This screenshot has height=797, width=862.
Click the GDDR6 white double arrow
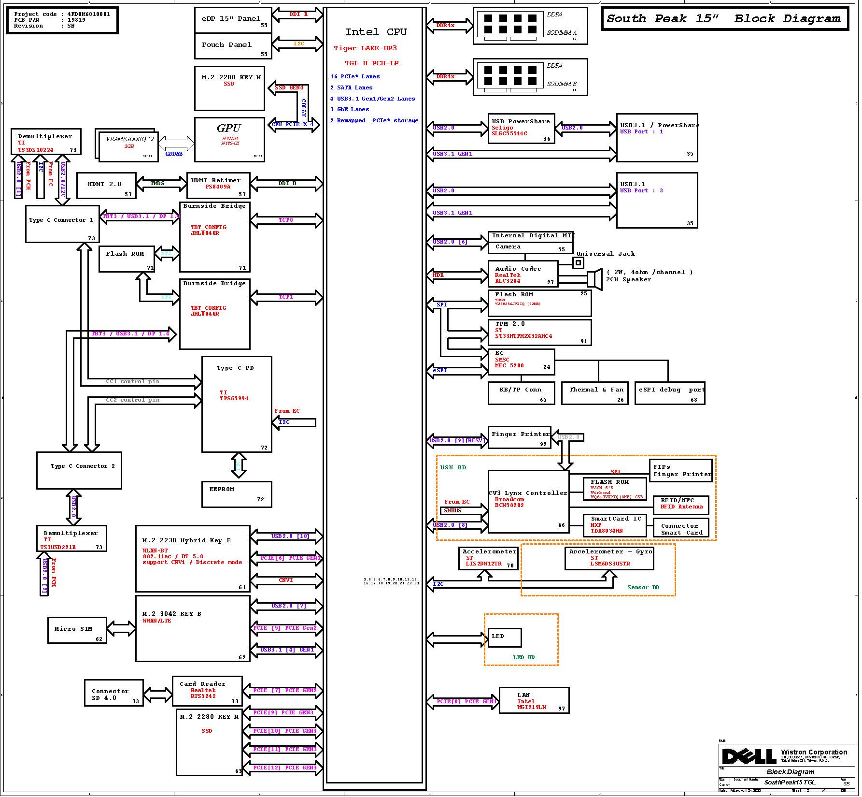coord(176,143)
